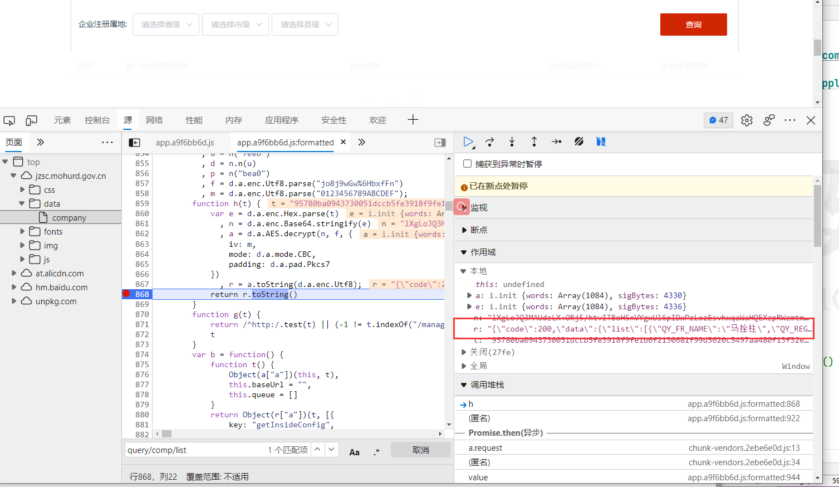Open the 47 issues counter

(718, 120)
